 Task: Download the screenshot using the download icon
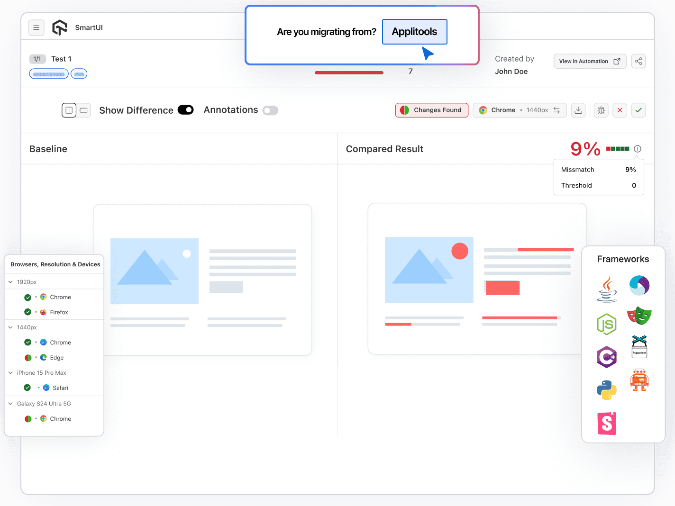578,110
